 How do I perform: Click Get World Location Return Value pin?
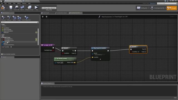click(x=75, y=62)
